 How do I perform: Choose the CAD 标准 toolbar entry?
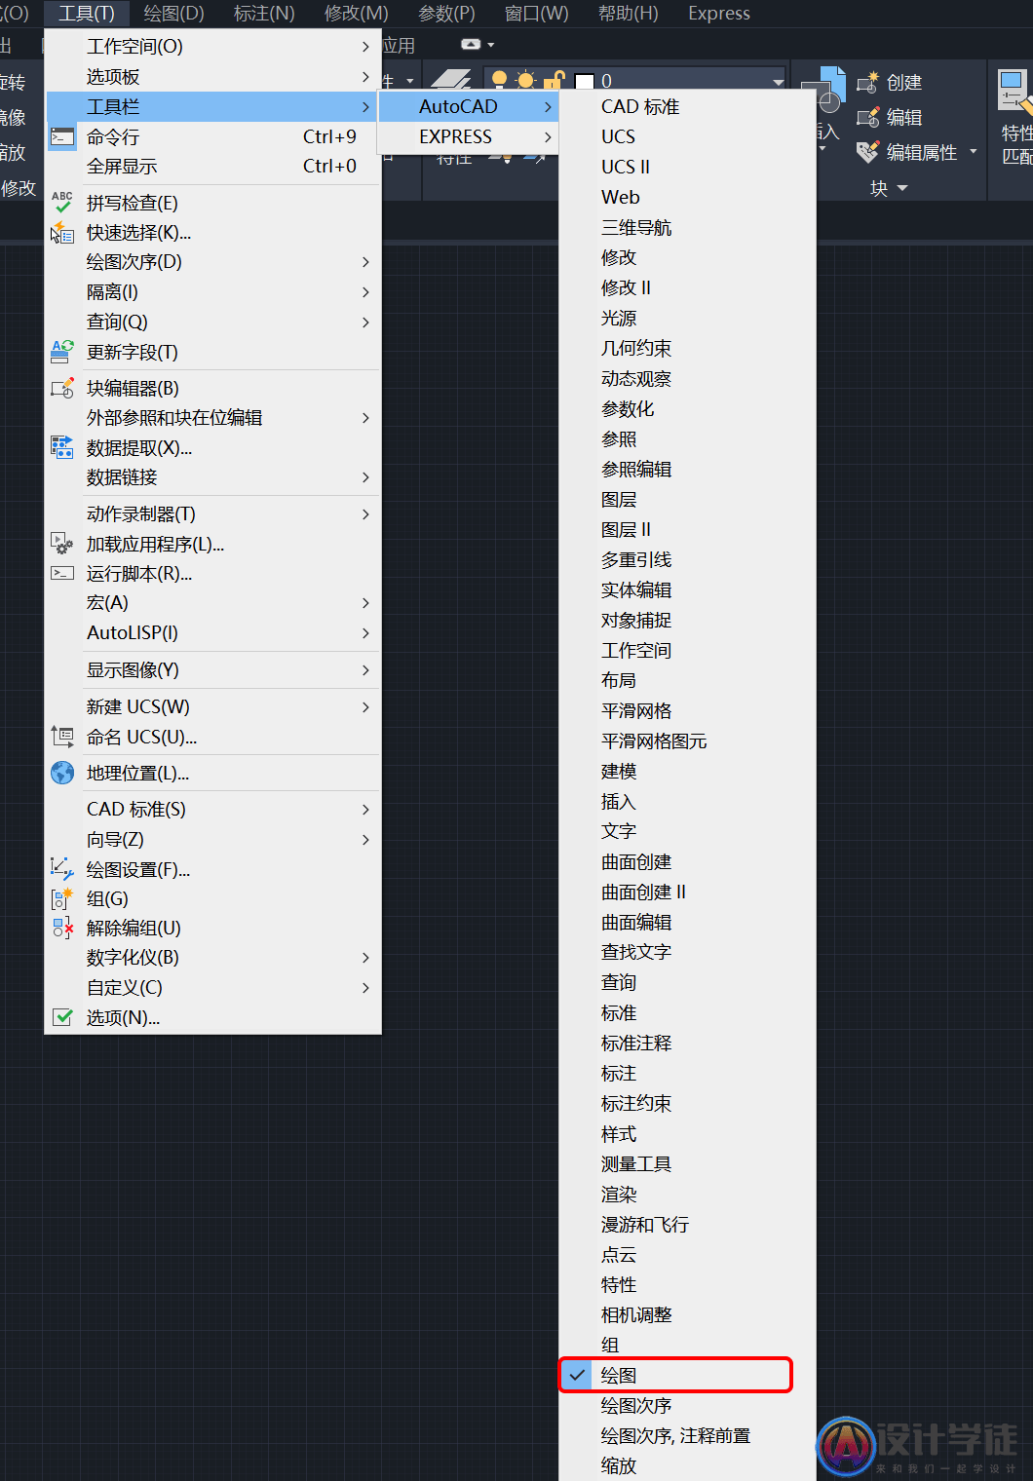687,106
